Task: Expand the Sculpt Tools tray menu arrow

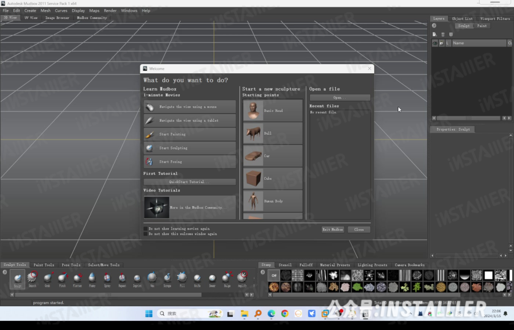Action: coord(5,272)
